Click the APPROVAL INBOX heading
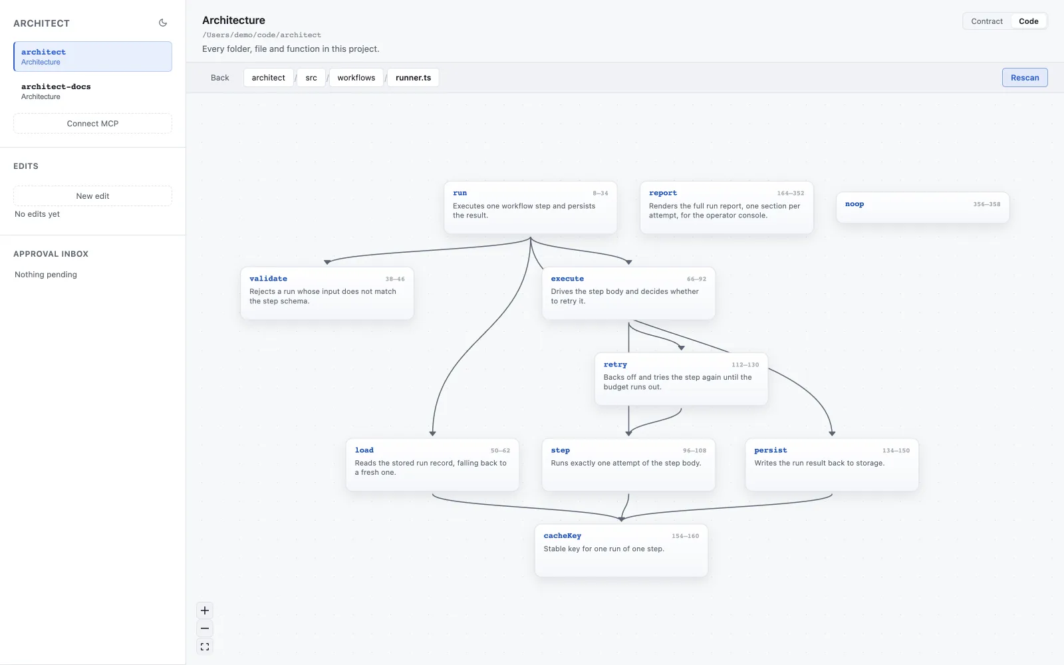The height and width of the screenshot is (665, 1064). 51,254
